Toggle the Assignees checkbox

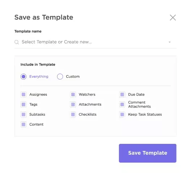pos(24,94)
